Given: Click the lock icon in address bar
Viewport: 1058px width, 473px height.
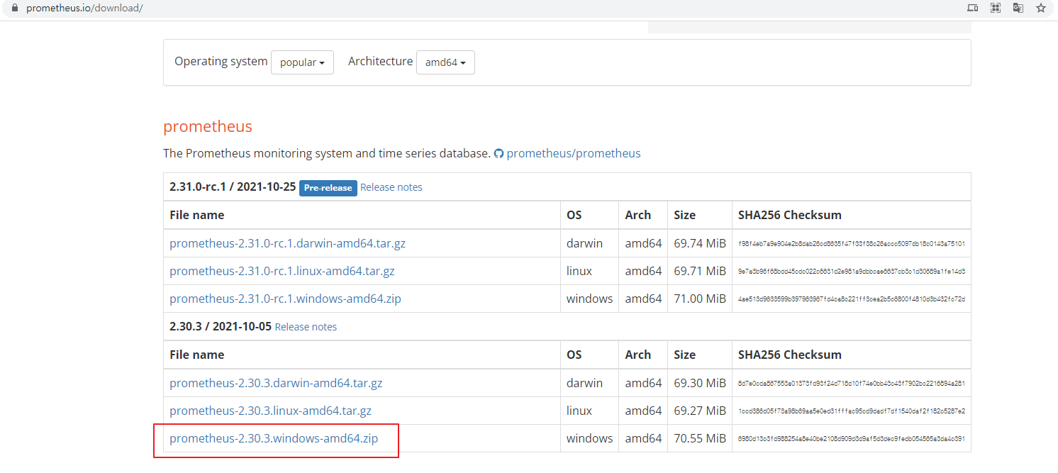Looking at the screenshot, I should (14, 8).
